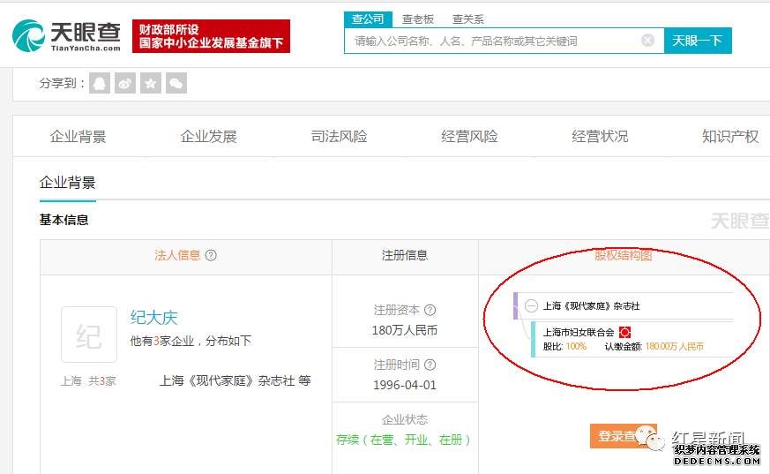
Task: Click the 企业背景 section heading
Action: [x=68, y=183]
